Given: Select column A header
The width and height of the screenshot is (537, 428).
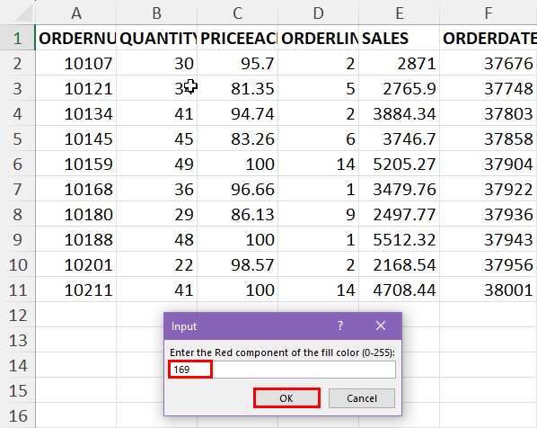Looking at the screenshot, I should point(76,13).
